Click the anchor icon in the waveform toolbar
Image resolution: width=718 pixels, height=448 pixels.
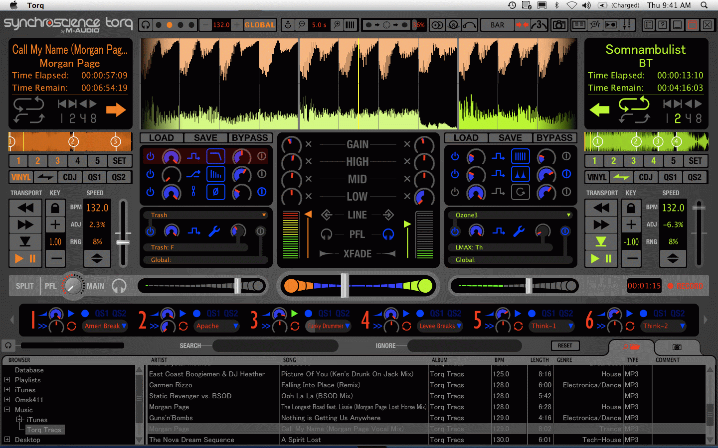tap(288, 25)
